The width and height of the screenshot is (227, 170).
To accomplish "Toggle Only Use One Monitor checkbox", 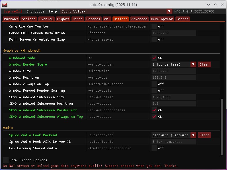I will pyautogui.click(x=154, y=26).
